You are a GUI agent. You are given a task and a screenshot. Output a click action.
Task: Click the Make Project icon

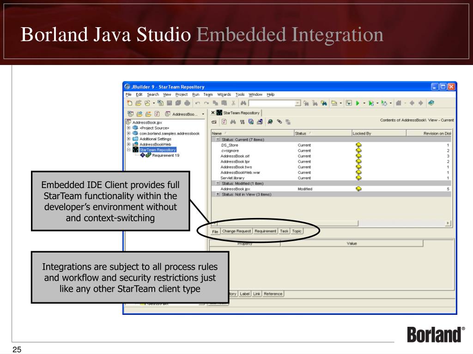[334, 103]
